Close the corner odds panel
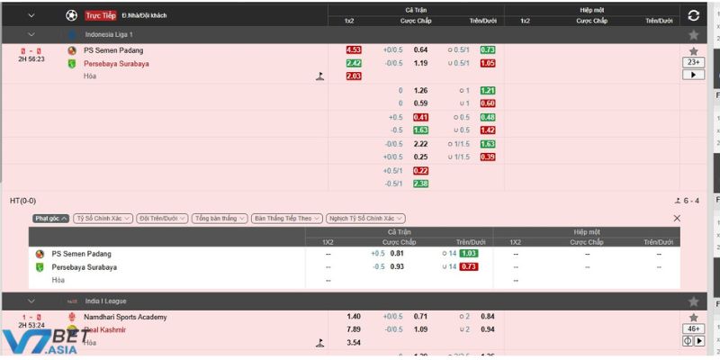 (678, 219)
